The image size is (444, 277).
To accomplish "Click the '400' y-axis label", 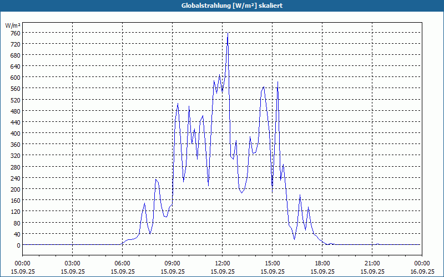I will click(16, 134).
